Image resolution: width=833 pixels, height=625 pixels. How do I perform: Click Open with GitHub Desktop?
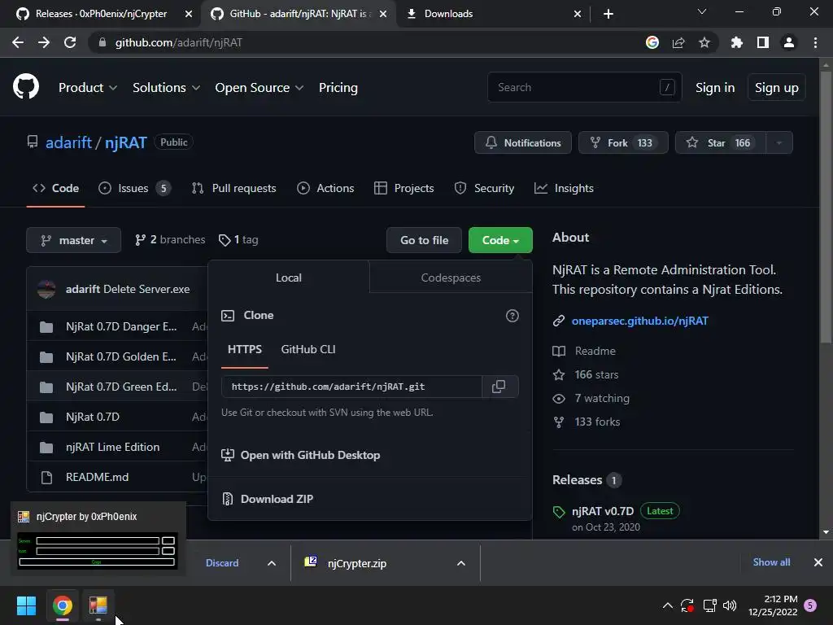301,455
